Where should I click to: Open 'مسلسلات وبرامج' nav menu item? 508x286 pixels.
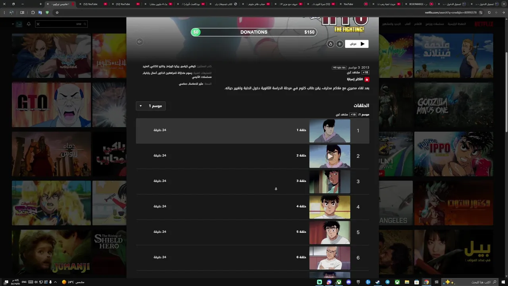click(x=435, y=24)
